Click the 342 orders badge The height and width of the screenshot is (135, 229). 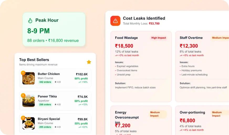[45, 82]
